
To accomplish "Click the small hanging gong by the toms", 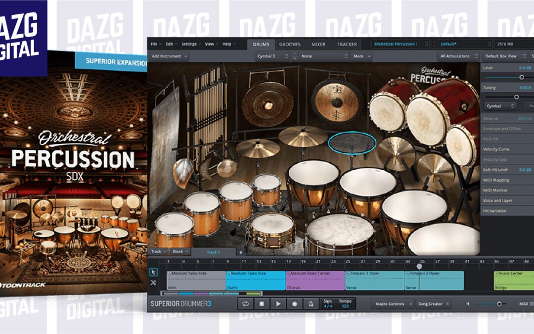I will [227, 168].
